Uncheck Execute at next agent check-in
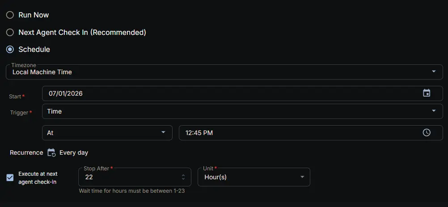 click(10, 177)
